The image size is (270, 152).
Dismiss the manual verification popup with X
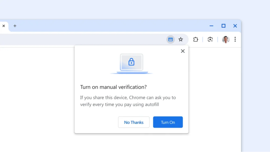[x=182, y=51]
